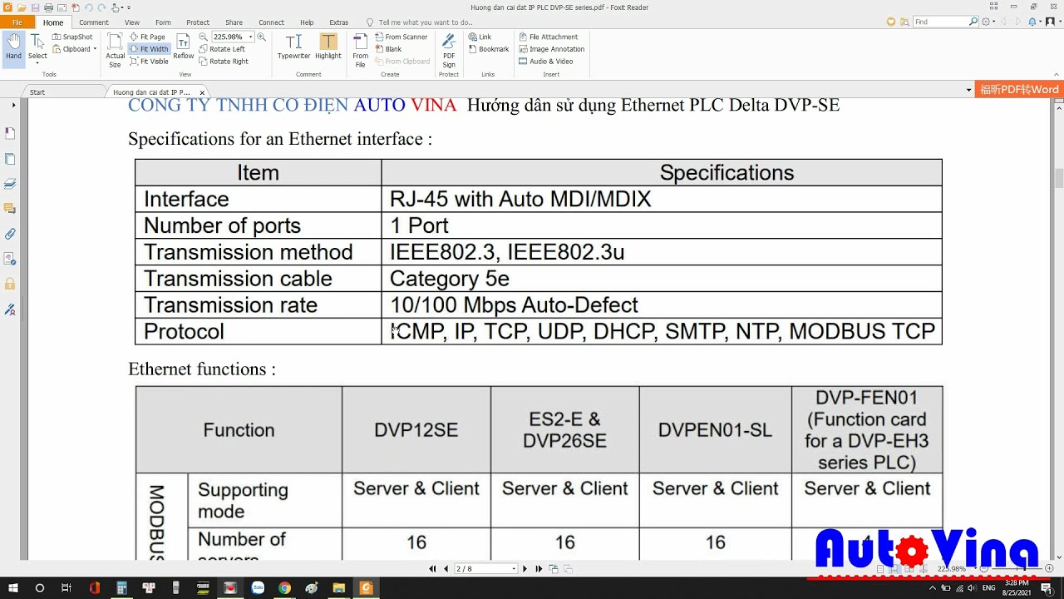Undo the last action
The height and width of the screenshot is (599, 1064).
(88, 7)
